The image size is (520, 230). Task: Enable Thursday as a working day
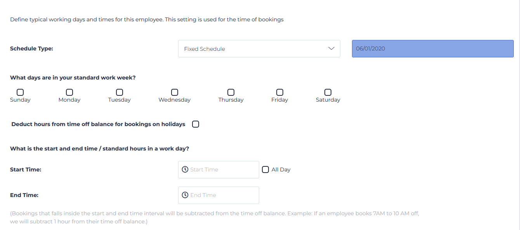pos(231,92)
